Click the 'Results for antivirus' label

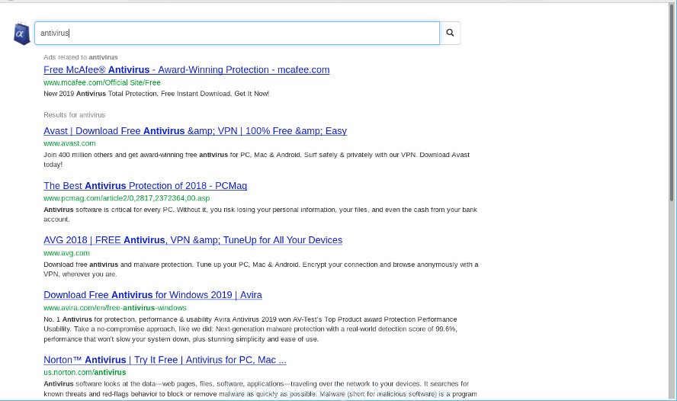coord(74,115)
